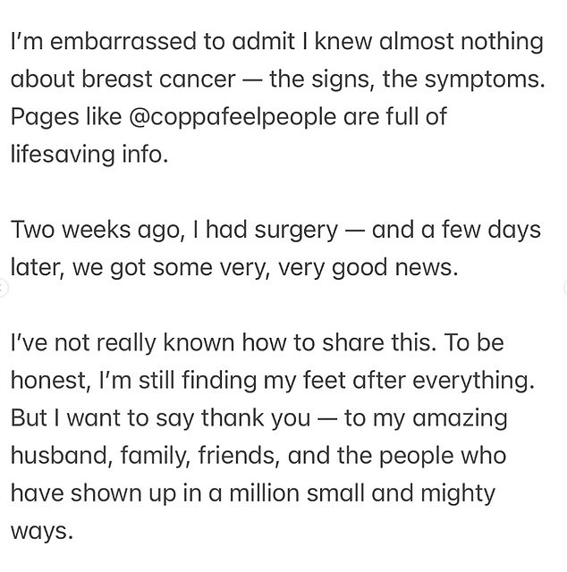Click the word 'honest,' starting a line
567x572 pixels.
tap(51, 381)
